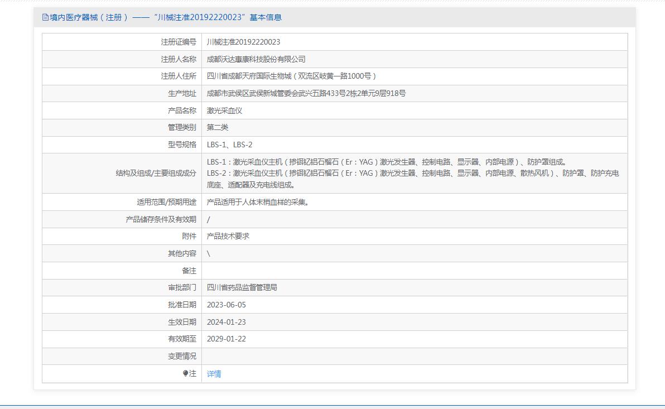Image resolution: width=665 pixels, height=409 pixels.
Task: Click the 备注 label
Action: coord(189,271)
